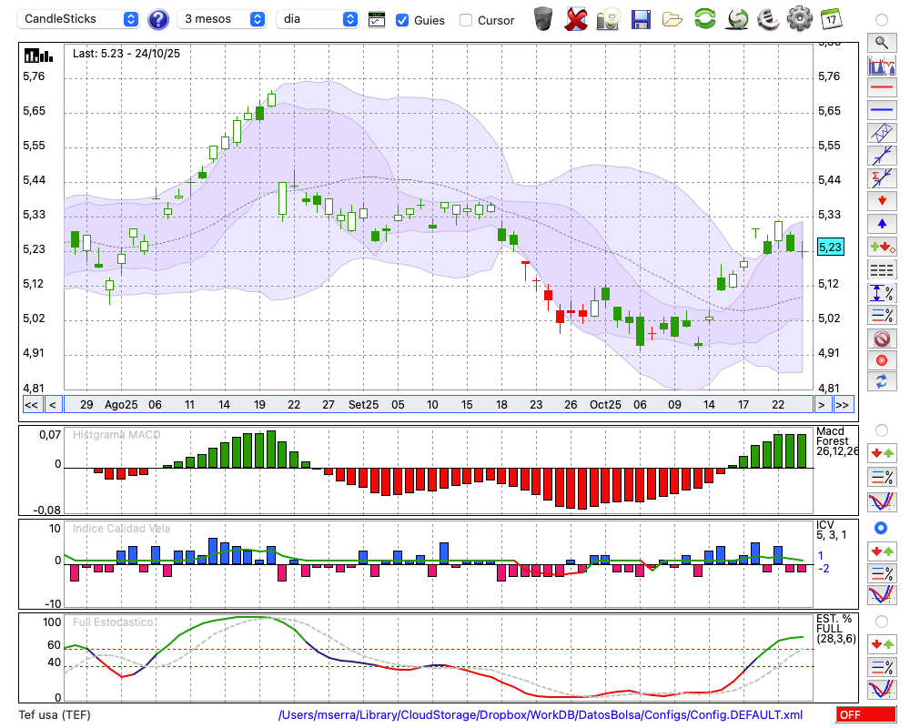This screenshot has width=910, height=728.
Task: Click the Config.DEFAULT.xml file path link
Action: click(x=541, y=715)
